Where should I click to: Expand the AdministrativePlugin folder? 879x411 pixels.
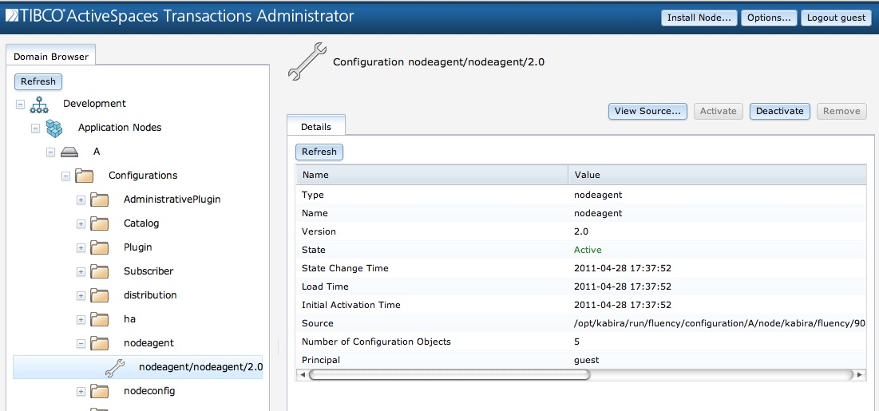[x=81, y=200]
